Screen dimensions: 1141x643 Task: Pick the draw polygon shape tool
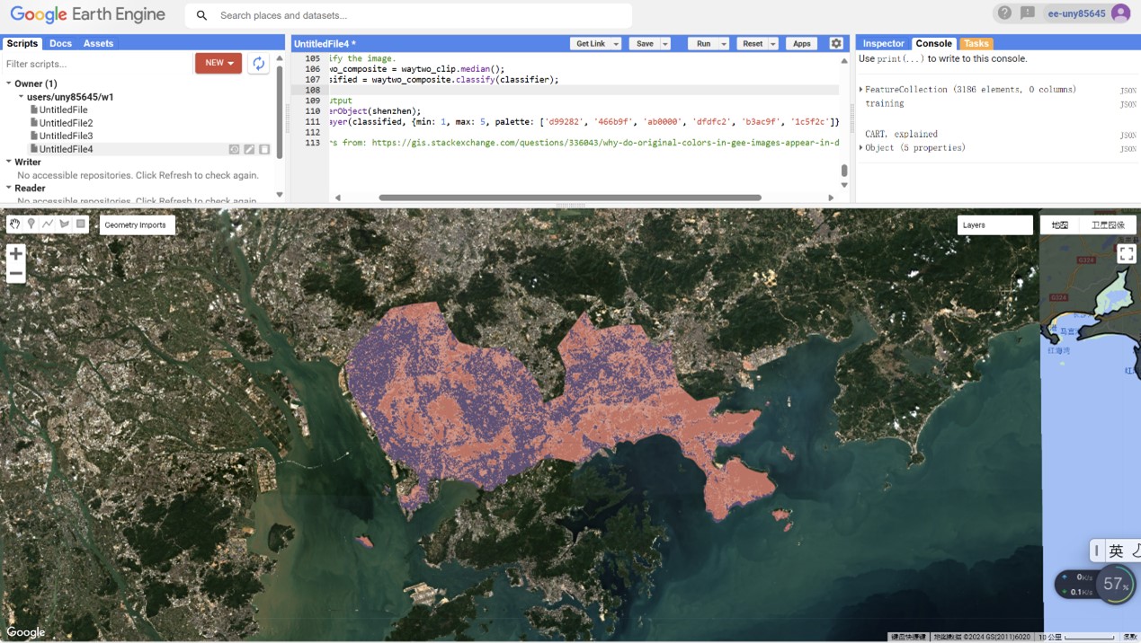(x=64, y=224)
